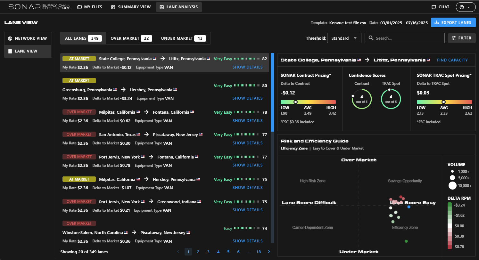Click 'High Risk Zone' label in chart
The width and height of the screenshot is (479, 260).
point(312,181)
